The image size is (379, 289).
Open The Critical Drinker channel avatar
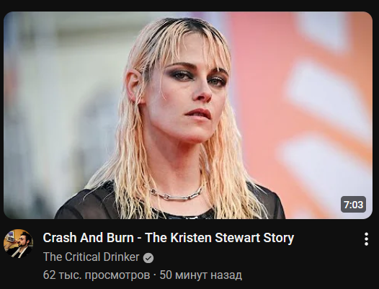pyautogui.click(x=18, y=244)
